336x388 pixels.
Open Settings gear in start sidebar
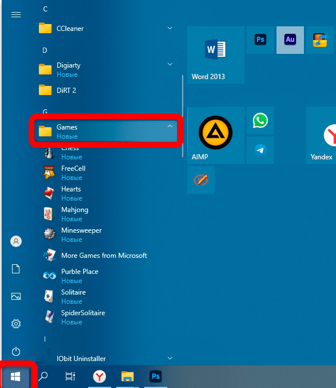pos(16,324)
